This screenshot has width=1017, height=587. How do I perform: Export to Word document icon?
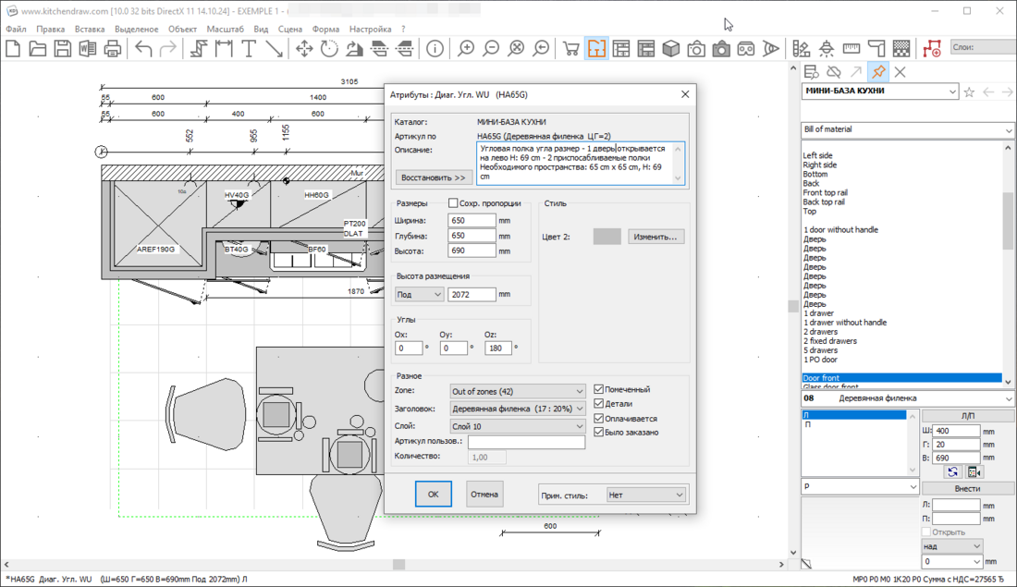(x=88, y=49)
